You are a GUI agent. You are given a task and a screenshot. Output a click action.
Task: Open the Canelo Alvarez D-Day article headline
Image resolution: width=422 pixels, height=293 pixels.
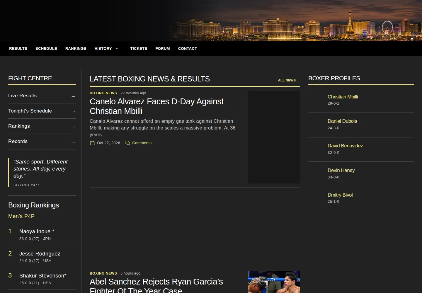(x=156, y=106)
